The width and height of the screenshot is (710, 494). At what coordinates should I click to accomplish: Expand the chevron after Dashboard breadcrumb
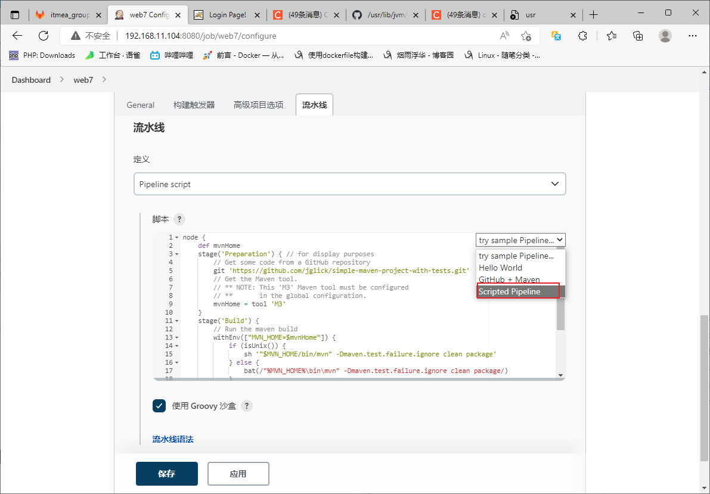tap(61, 80)
